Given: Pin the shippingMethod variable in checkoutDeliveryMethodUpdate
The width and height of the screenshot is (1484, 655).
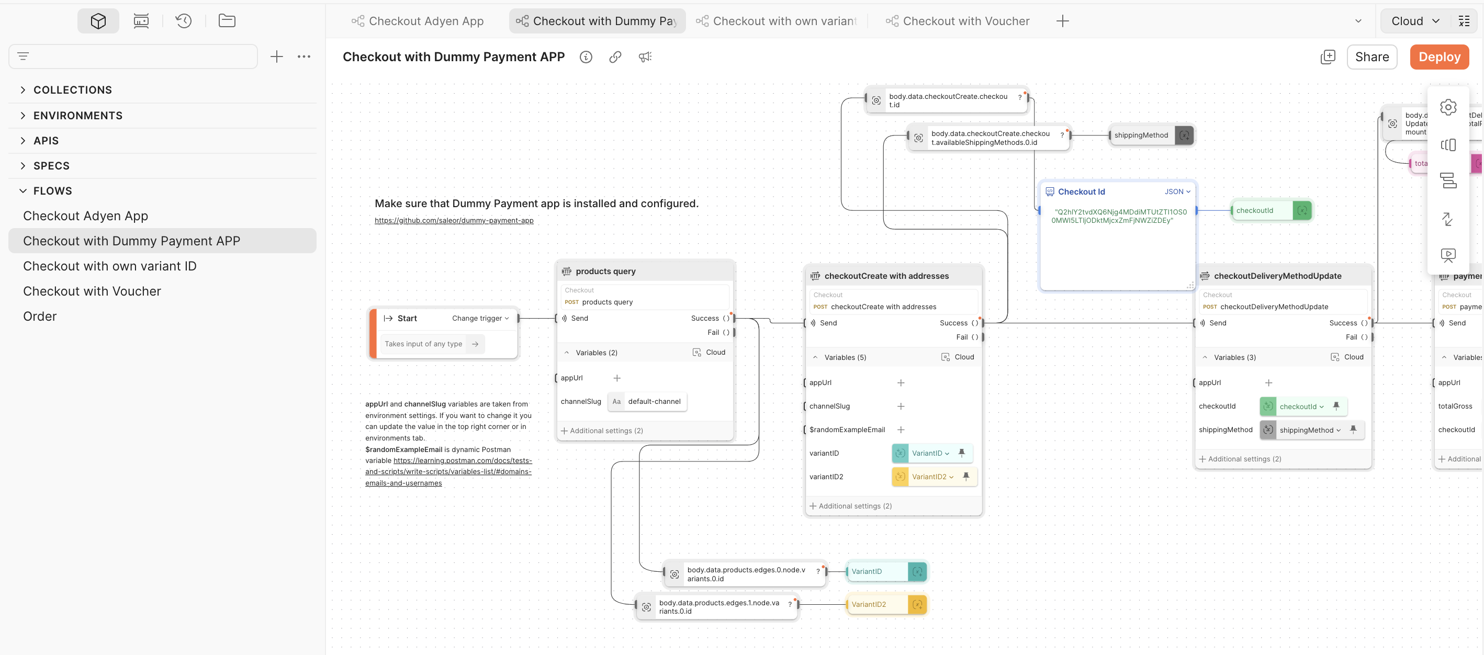Looking at the screenshot, I should point(1354,430).
